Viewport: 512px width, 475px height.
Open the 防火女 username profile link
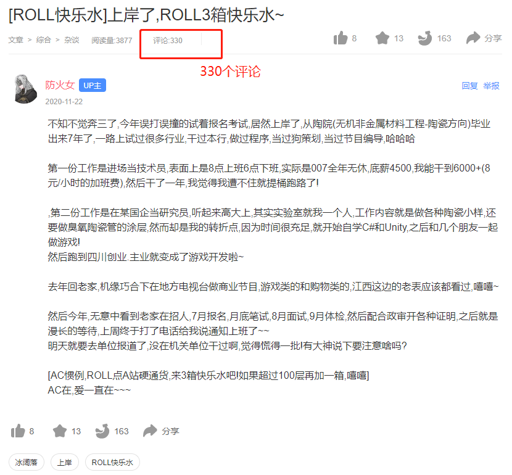point(60,85)
